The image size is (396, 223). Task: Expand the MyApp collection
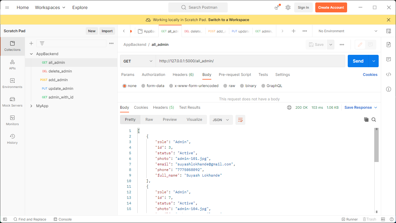(31, 106)
